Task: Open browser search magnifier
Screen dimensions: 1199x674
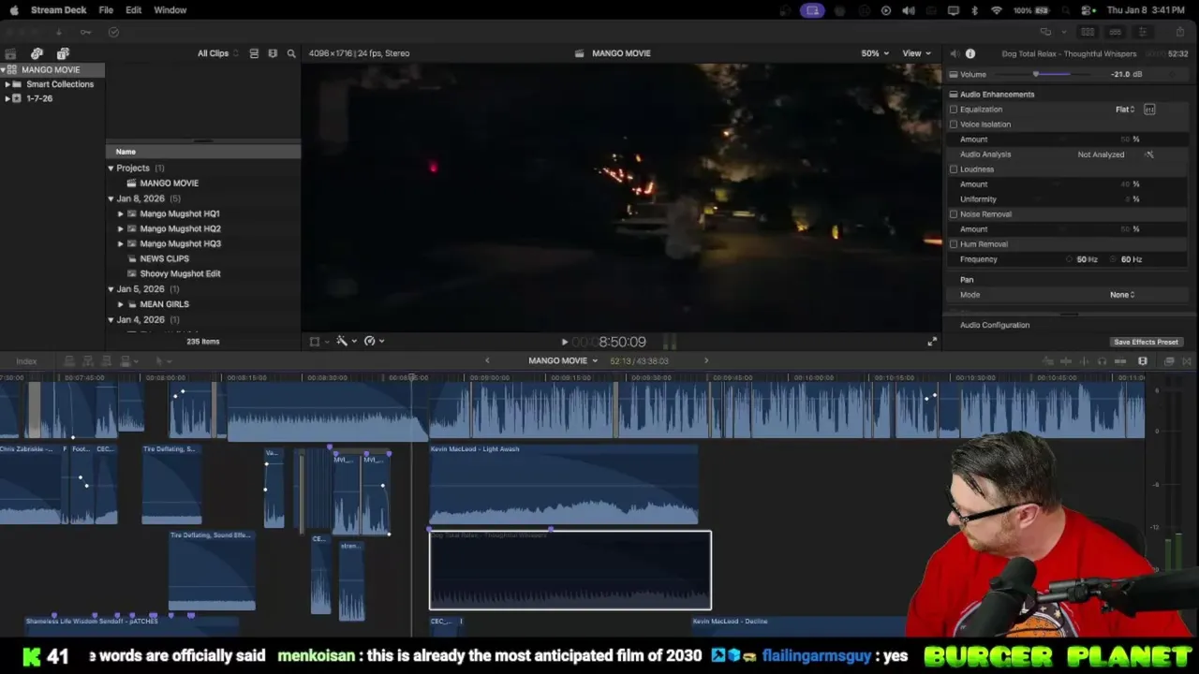Action: coord(291,53)
